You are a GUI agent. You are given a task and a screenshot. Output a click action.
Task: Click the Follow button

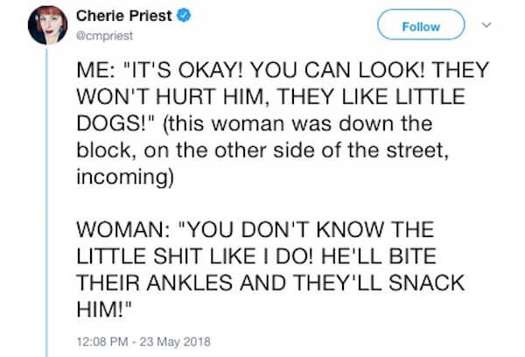tap(421, 24)
